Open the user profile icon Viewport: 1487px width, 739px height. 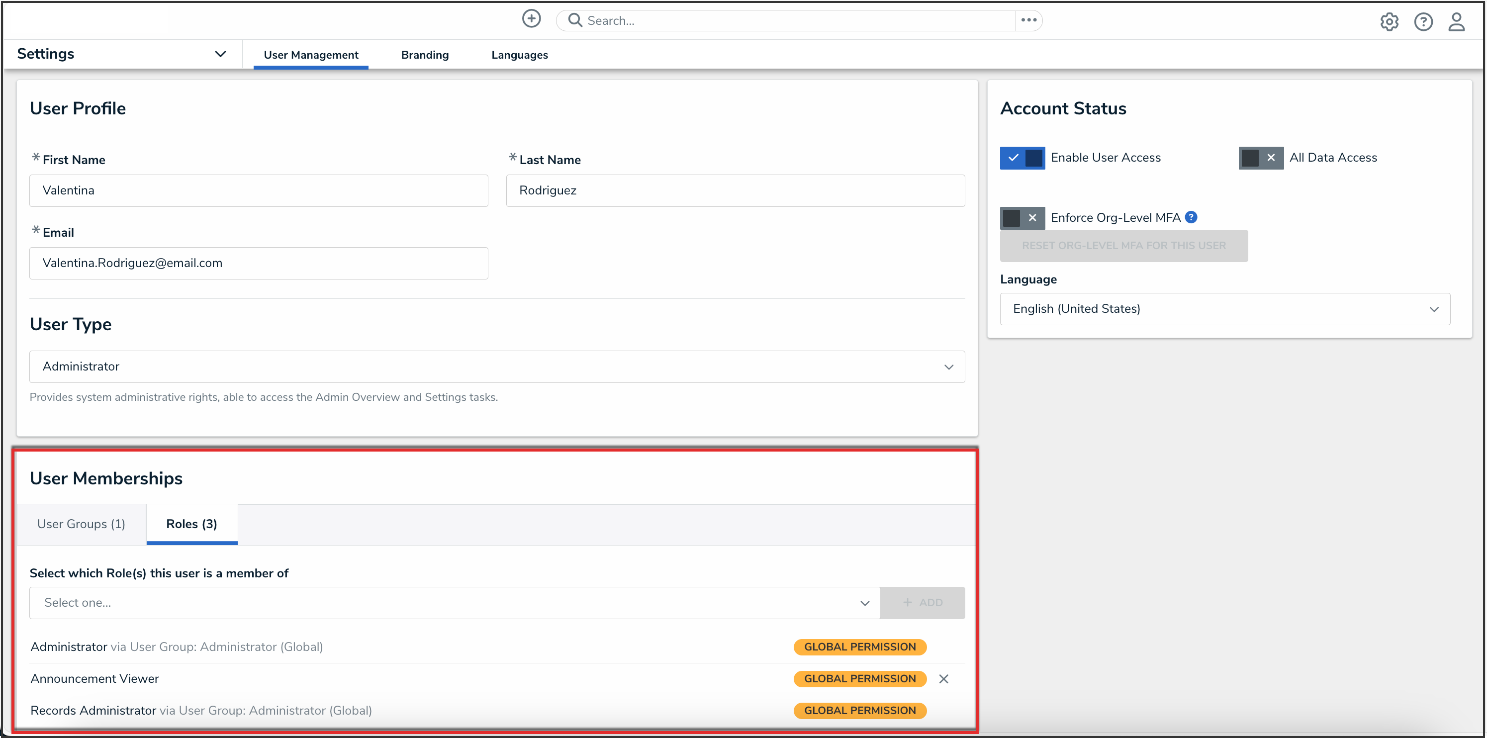1456,22
